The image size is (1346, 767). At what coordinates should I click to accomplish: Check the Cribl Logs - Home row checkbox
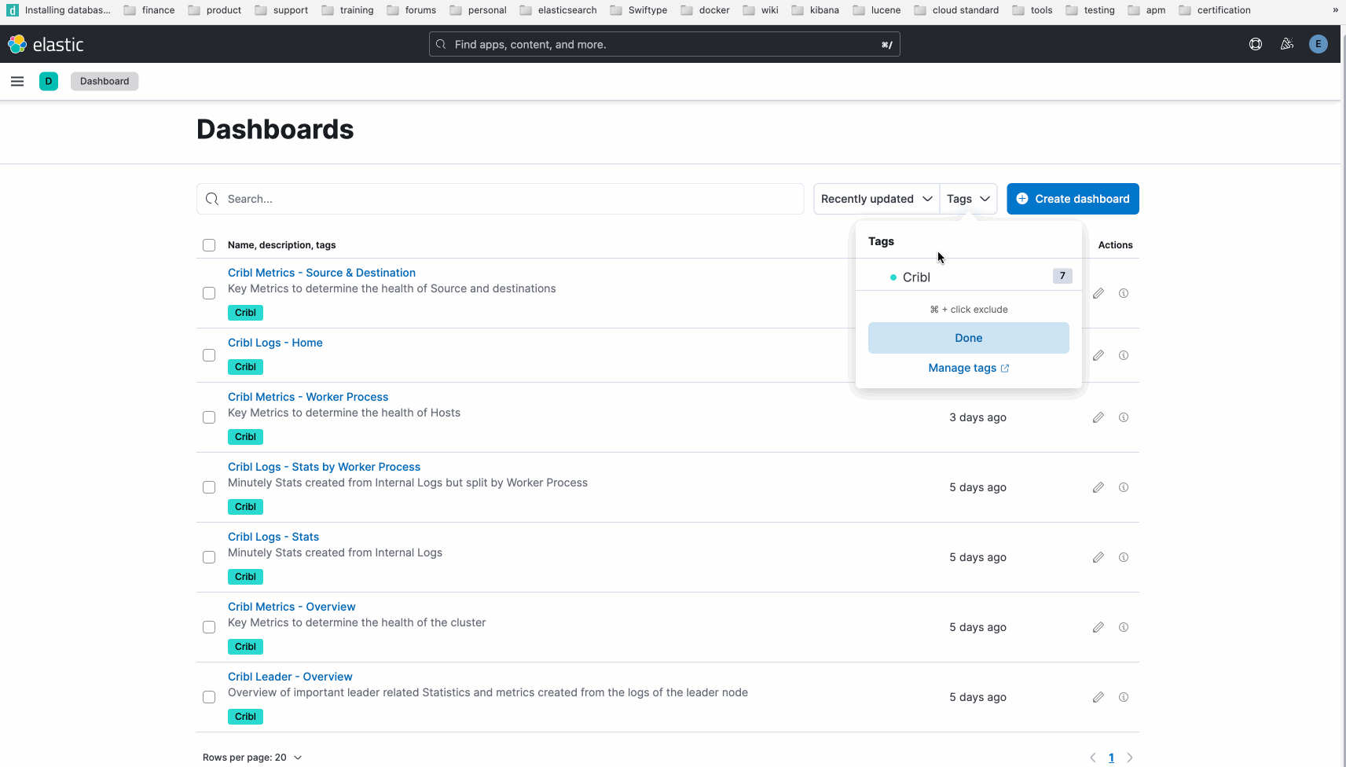(209, 355)
